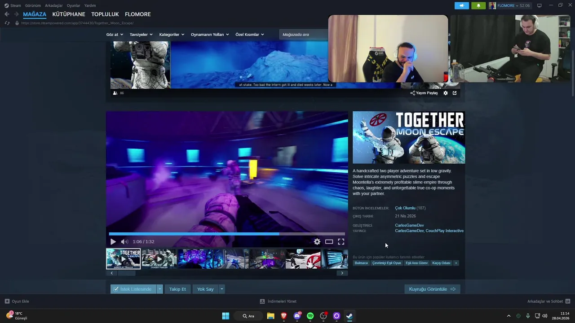Viewport: 575px width, 323px height.
Task: Select the Teaser Trailer thumbnail
Action: [x=159, y=259]
